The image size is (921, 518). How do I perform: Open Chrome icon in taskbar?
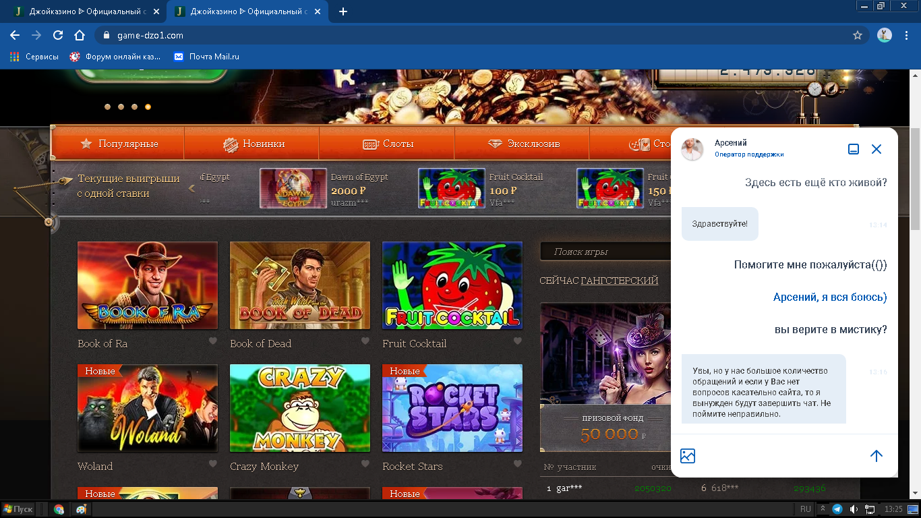pos(59,509)
